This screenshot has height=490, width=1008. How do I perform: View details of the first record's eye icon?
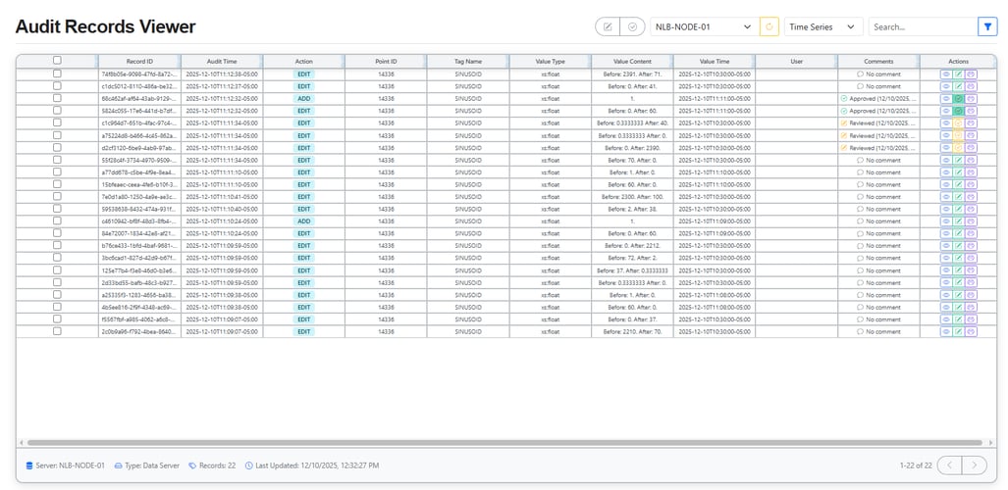click(x=947, y=73)
